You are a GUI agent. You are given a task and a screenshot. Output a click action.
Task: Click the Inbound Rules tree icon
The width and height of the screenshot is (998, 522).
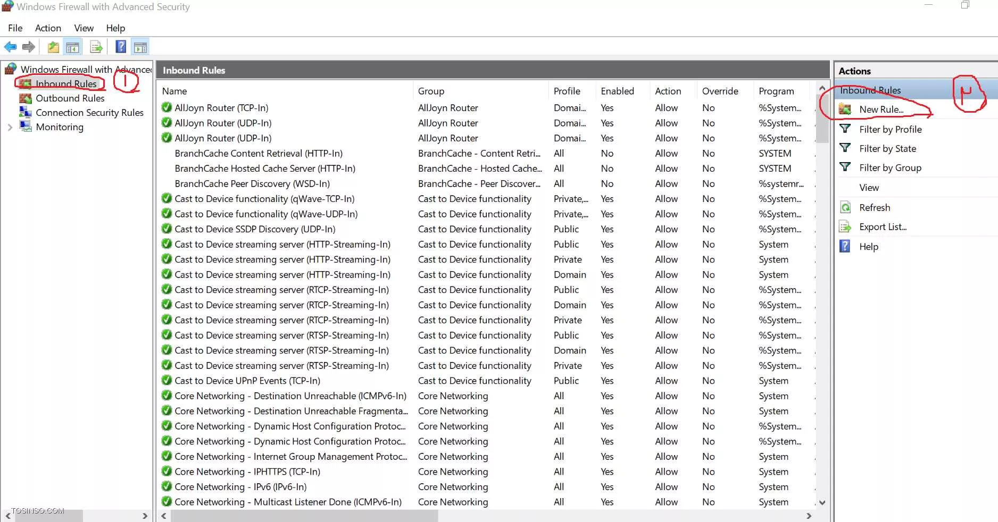(x=26, y=83)
